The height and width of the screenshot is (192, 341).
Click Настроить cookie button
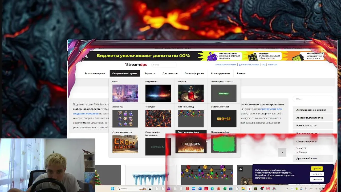(317, 174)
